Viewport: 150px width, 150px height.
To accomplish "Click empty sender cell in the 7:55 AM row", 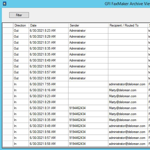I will tap(88, 84).
